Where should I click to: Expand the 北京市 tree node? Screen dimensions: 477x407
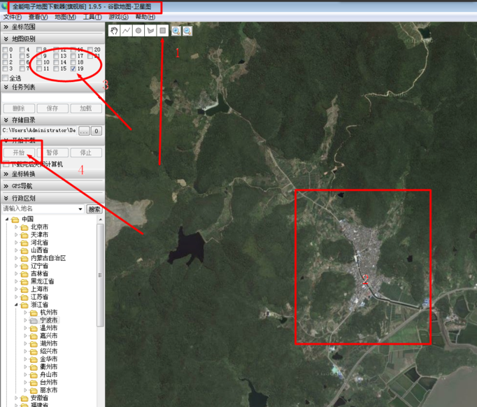(x=17, y=227)
